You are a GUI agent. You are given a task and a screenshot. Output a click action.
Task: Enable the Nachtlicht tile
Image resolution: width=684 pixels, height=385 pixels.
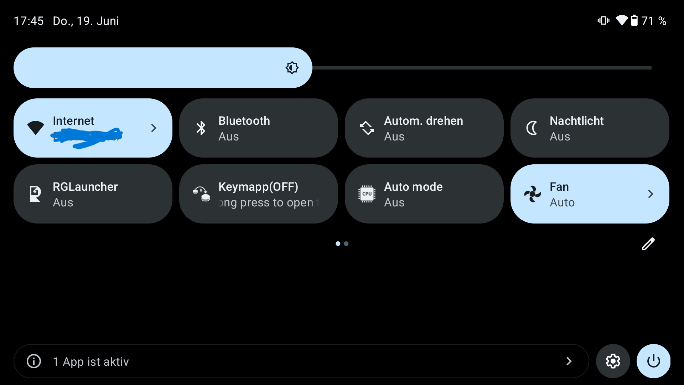[590, 128]
